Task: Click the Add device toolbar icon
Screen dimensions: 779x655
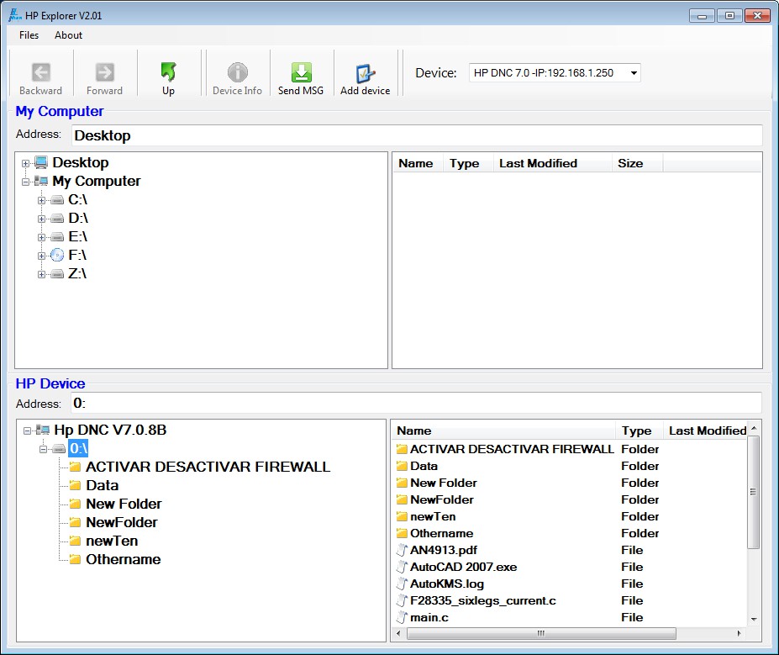Action: 365,72
